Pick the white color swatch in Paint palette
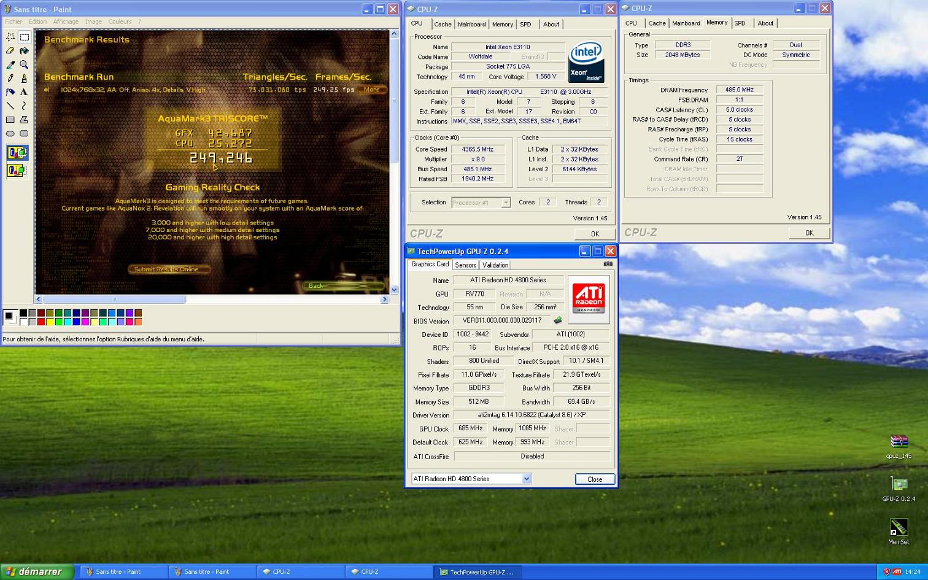The height and width of the screenshot is (580, 928). [x=23, y=322]
